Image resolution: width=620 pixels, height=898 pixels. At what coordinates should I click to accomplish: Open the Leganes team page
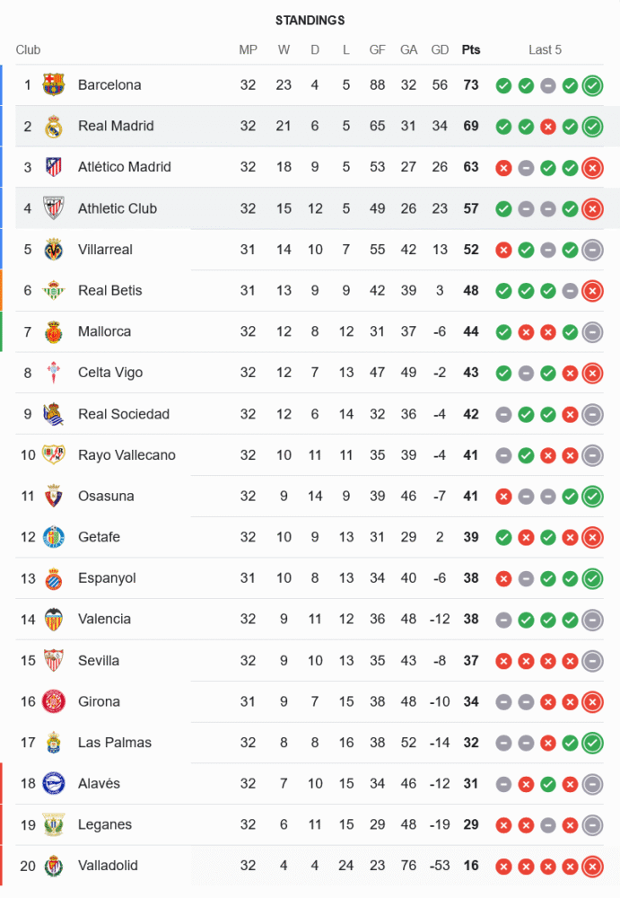click(105, 825)
